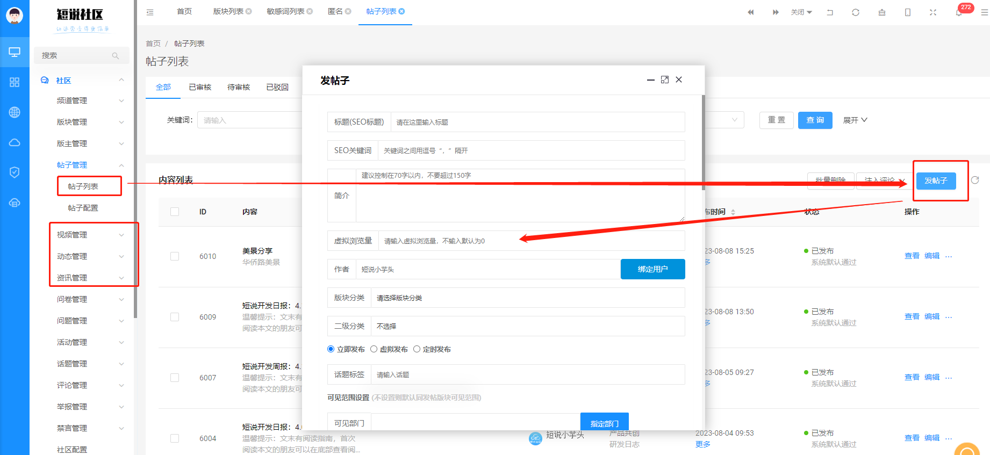Expand the 版主管理 submenu
990x455 pixels.
[x=121, y=143]
